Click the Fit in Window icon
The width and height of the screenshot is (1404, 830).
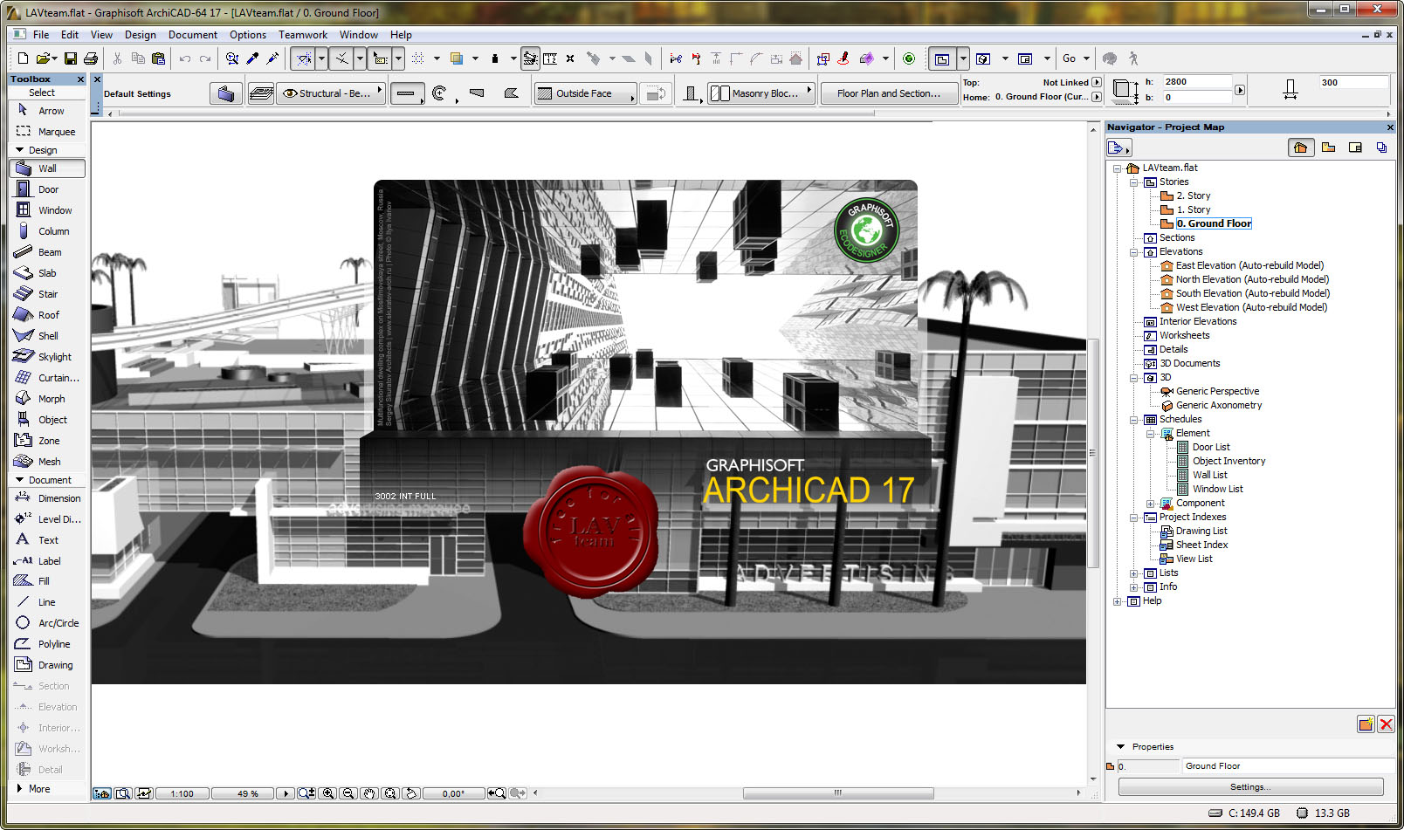tap(390, 793)
